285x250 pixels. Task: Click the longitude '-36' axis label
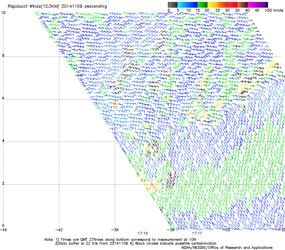click(171, 230)
